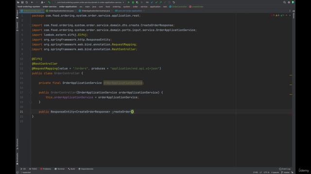Viewport: 311px width, 174px height.
Task: Open the TODO tool window tab
Action: click(33, 169)
